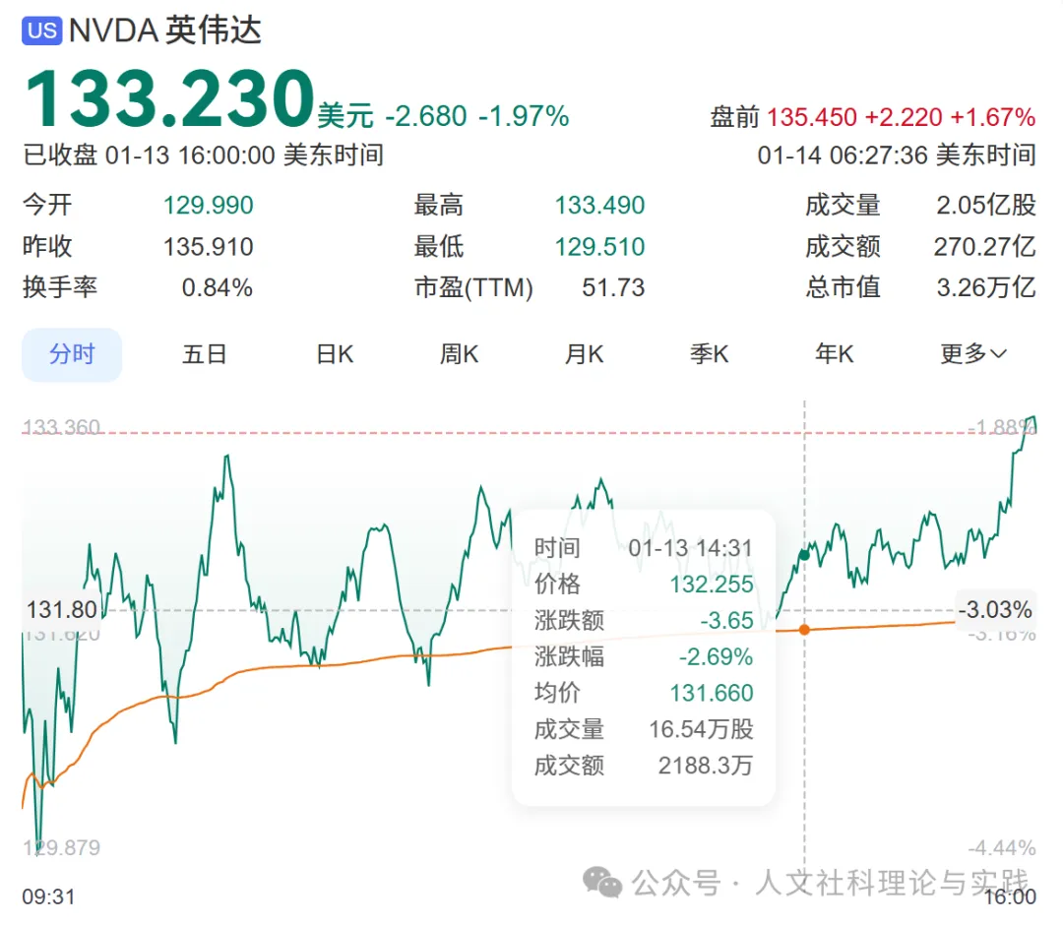Viewport: 1063px width, 925px height.
Task: Open the 月K monthly chart tab
Action: [585, 354]
